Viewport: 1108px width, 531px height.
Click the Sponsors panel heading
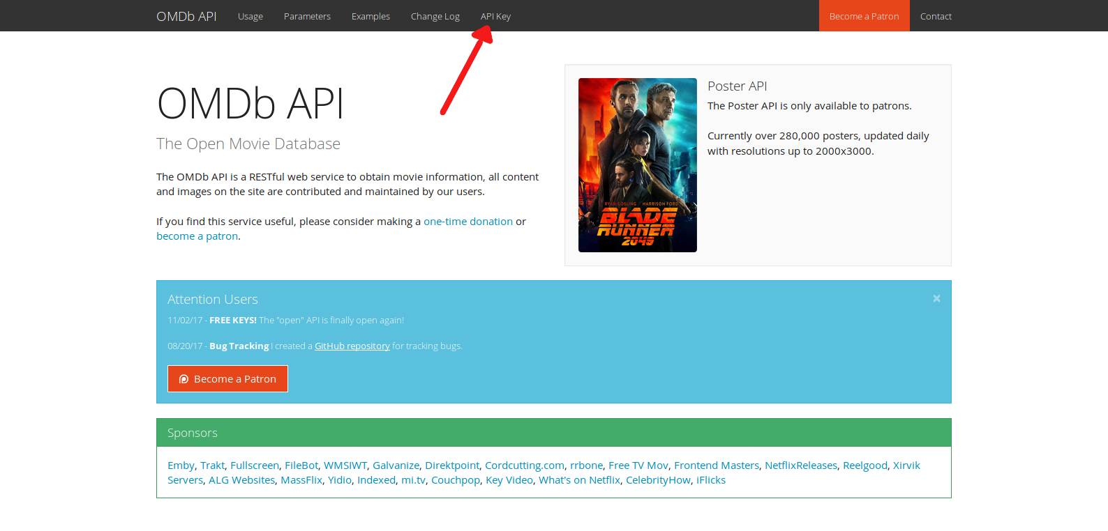pyautogui.click(x=193, y=433)
